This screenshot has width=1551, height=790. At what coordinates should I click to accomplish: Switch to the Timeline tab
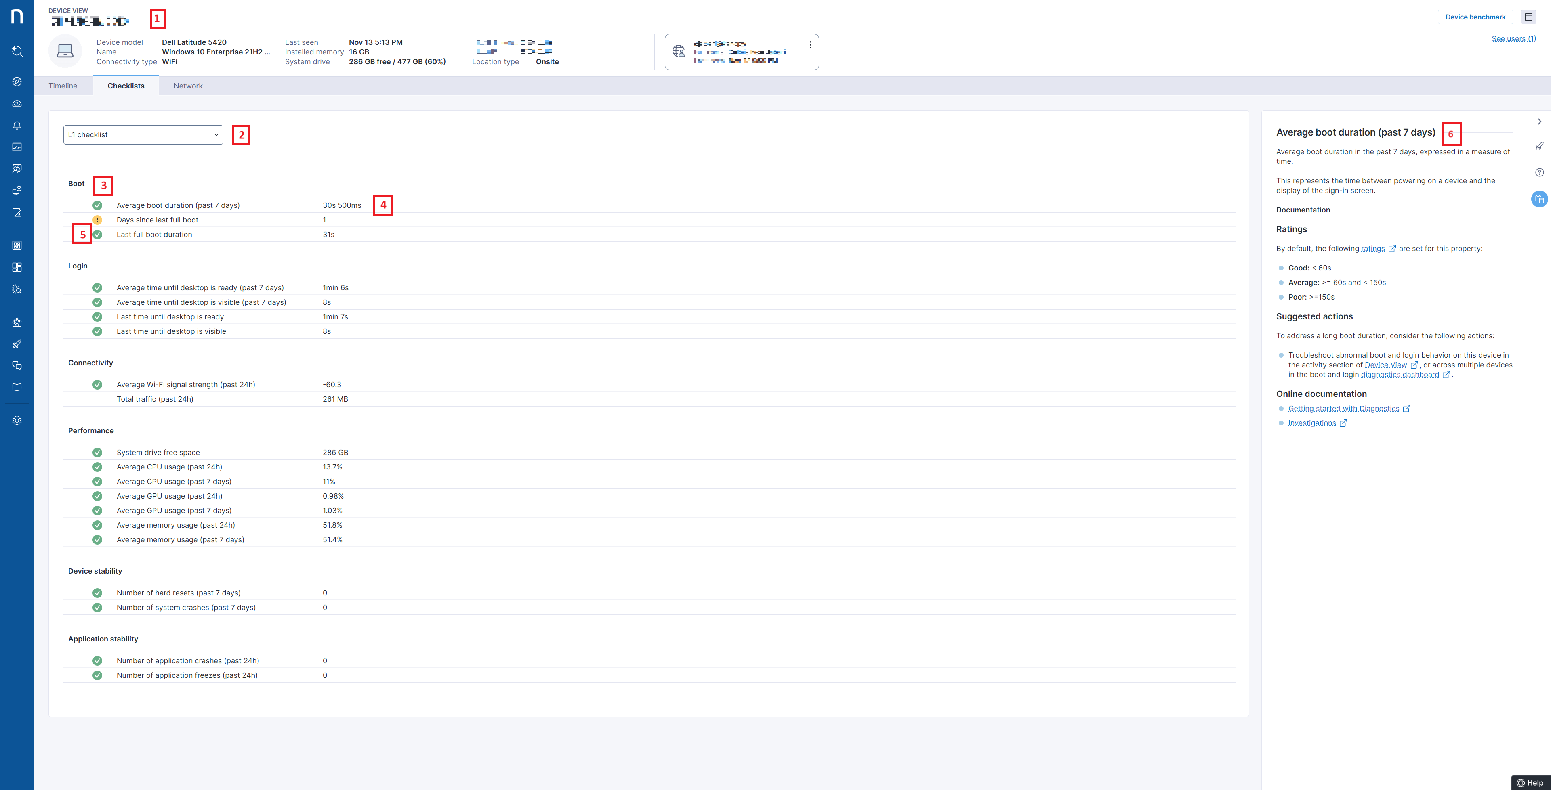pyautogui.click(x=63, y=86)
